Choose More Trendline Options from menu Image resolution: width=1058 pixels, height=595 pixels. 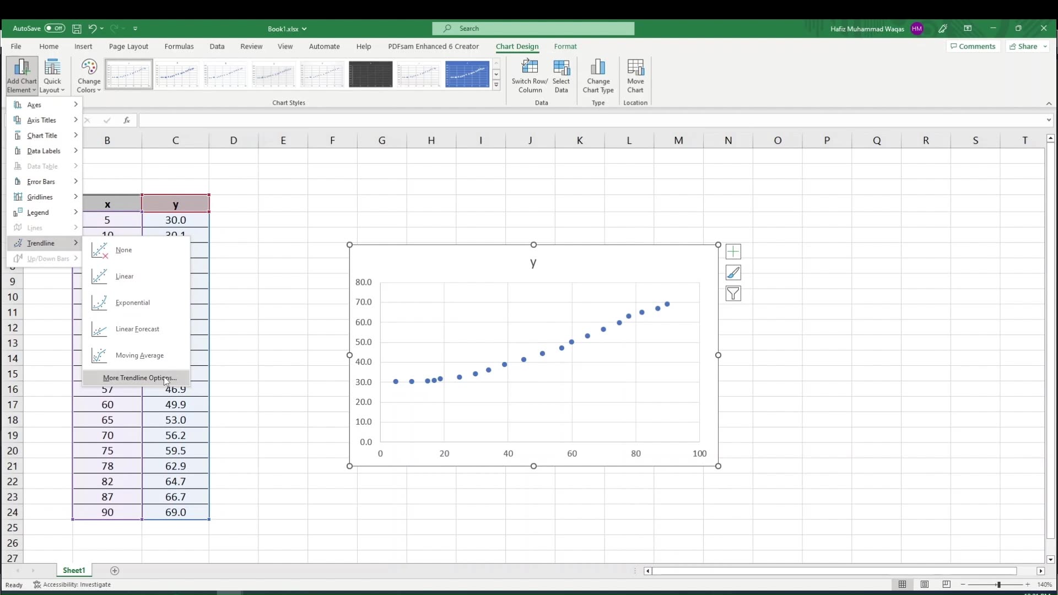138,378
